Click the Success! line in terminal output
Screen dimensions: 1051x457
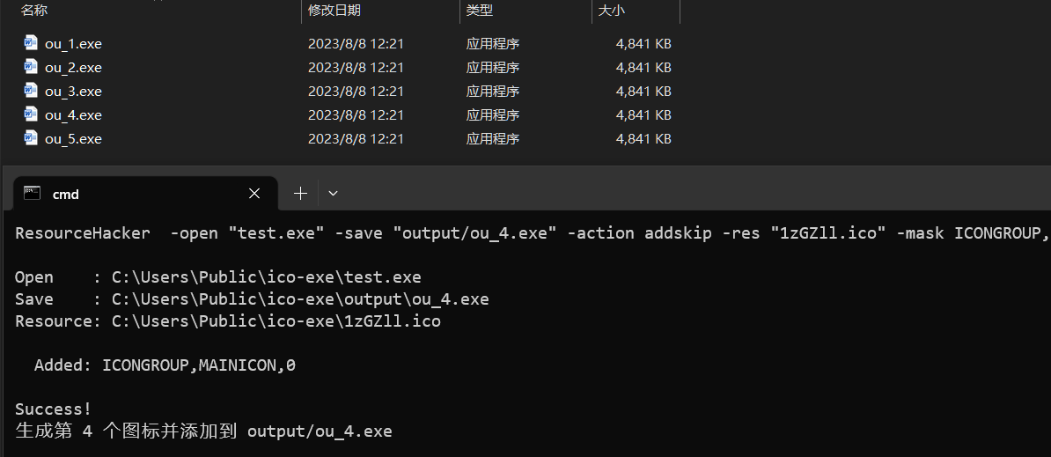[53, 409]
